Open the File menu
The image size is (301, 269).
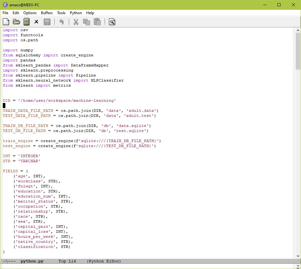(x=5, y=13)
